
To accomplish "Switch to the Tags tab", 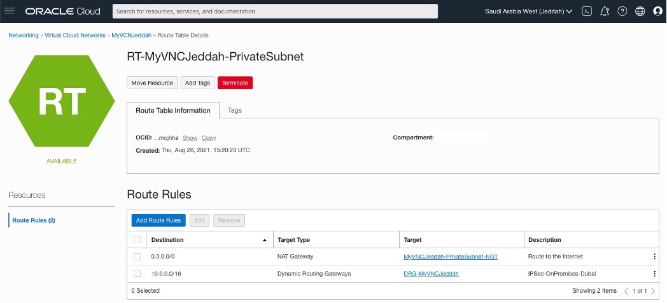I will pos(235,110).
